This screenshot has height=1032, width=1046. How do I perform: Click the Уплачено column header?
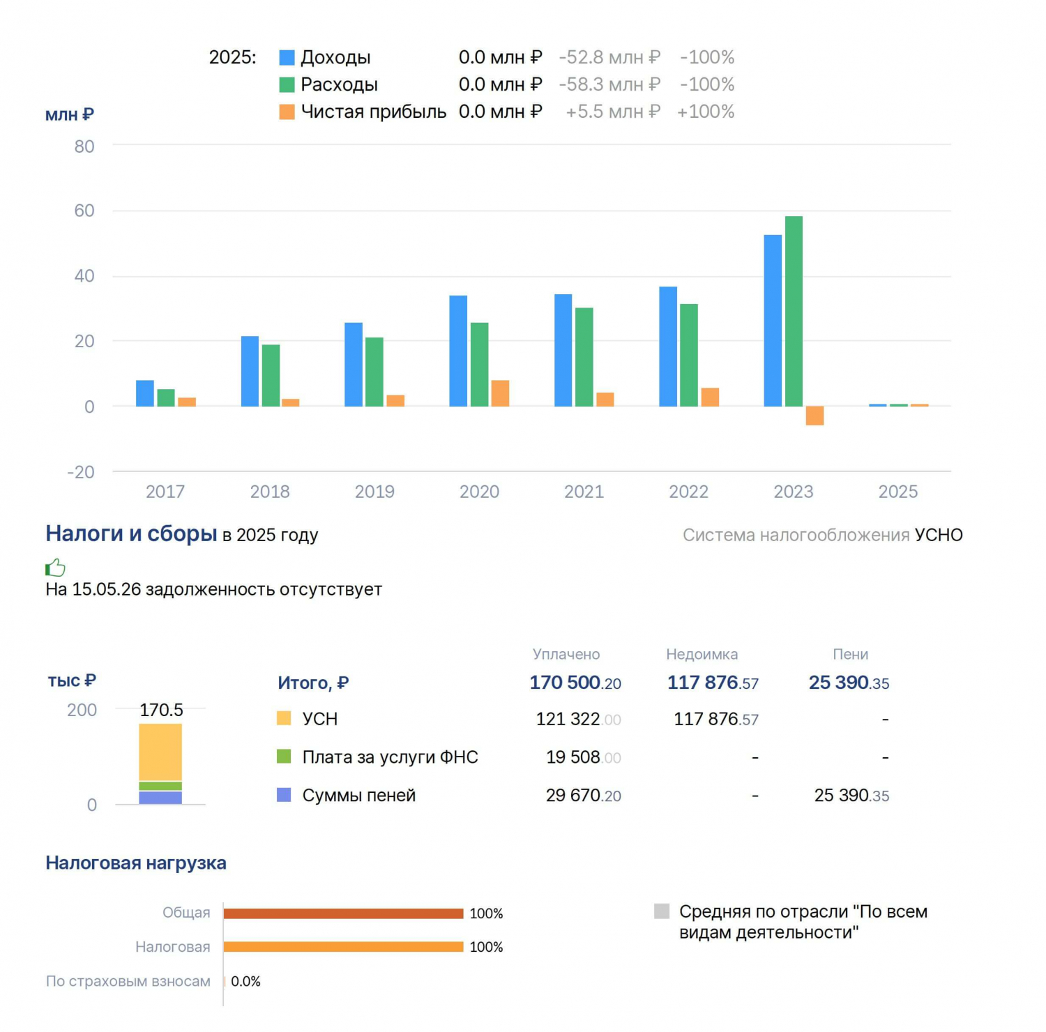pyautogui.click(x=566, y=654)
